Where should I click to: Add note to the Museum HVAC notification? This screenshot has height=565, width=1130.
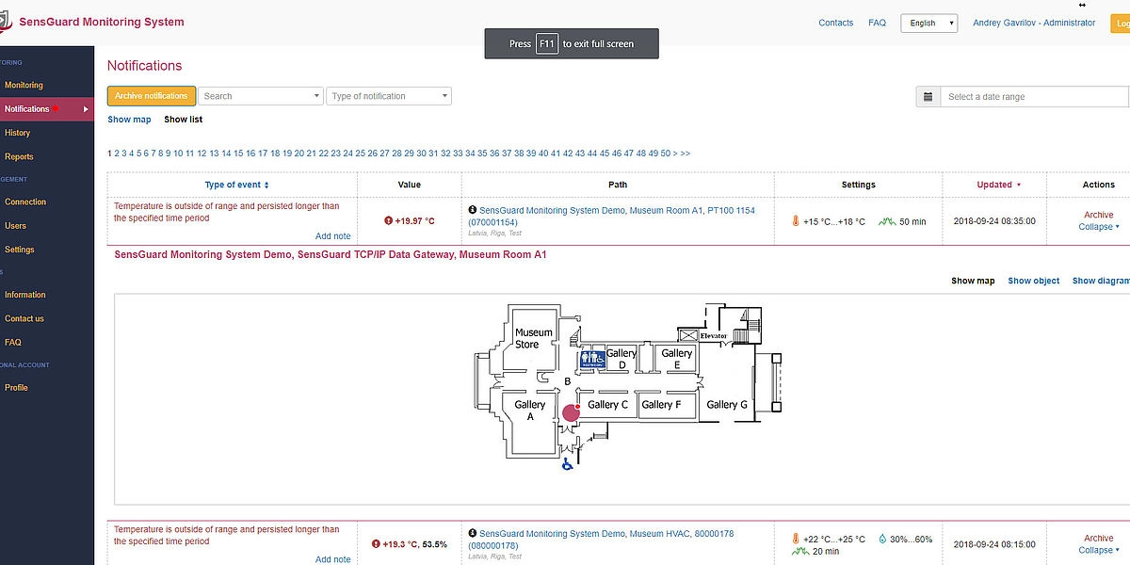pyautogui.click(x=332, y=559)
